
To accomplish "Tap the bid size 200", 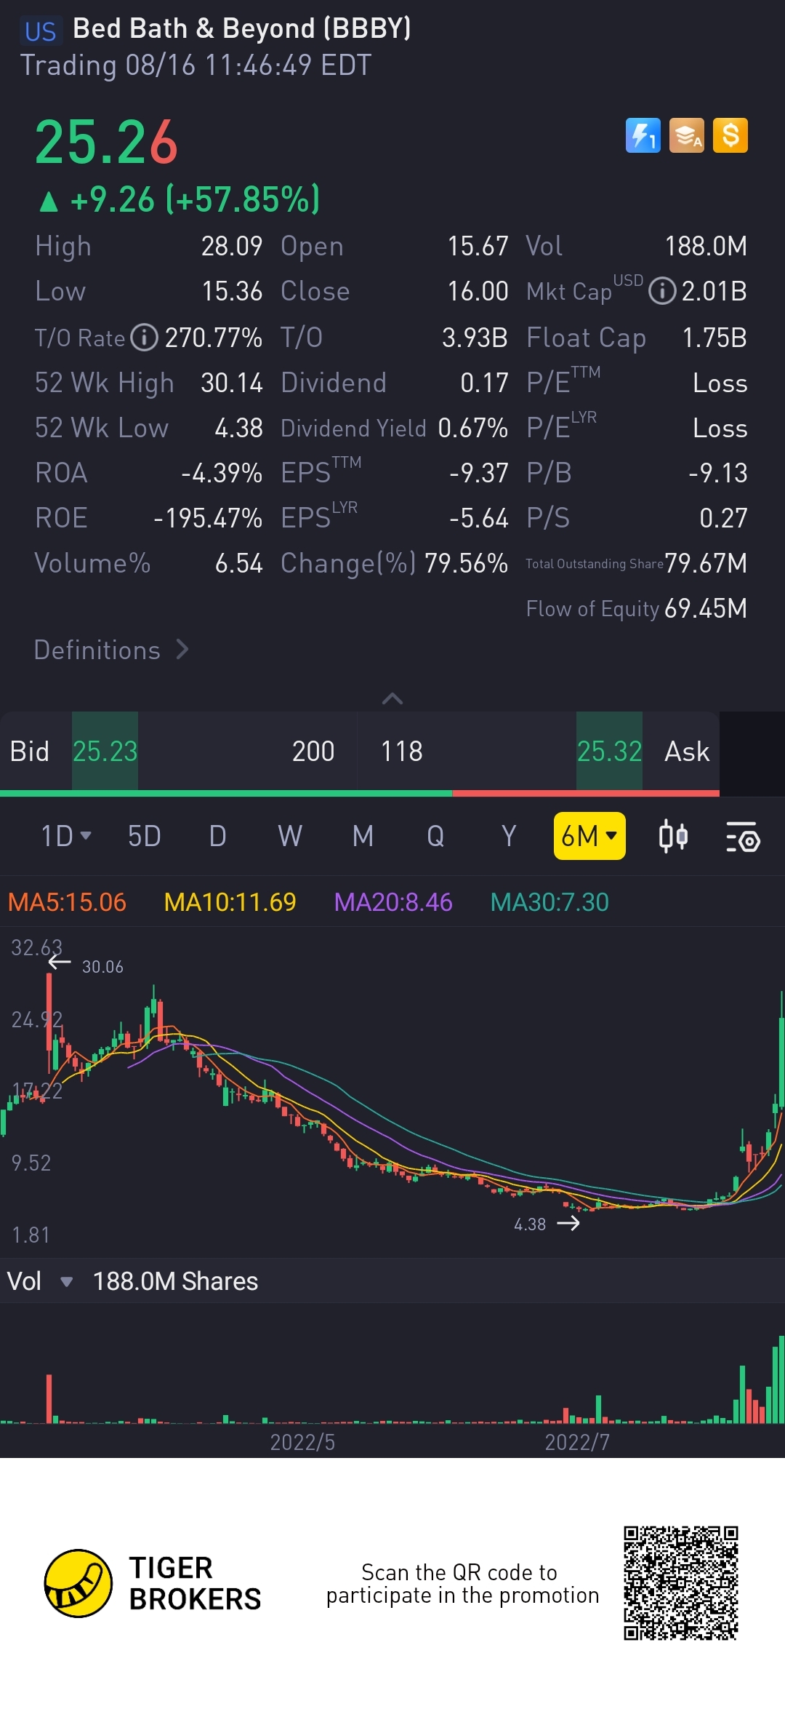I will point(313,751).
